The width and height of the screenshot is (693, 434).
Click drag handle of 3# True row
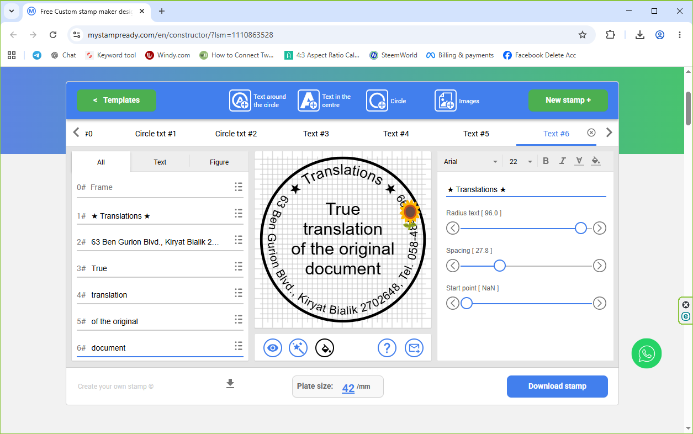tap(239, 266)
